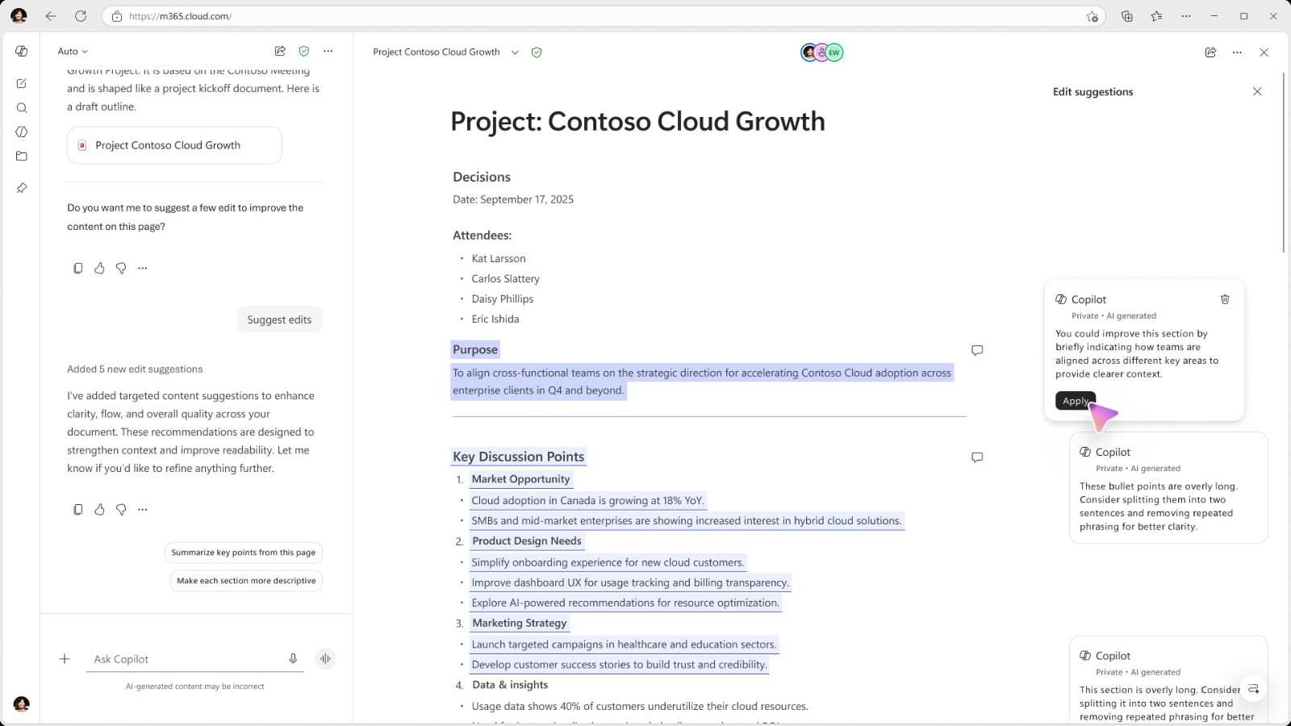Open the Project Contoso Cloud Growth card

tap(174, 145)
